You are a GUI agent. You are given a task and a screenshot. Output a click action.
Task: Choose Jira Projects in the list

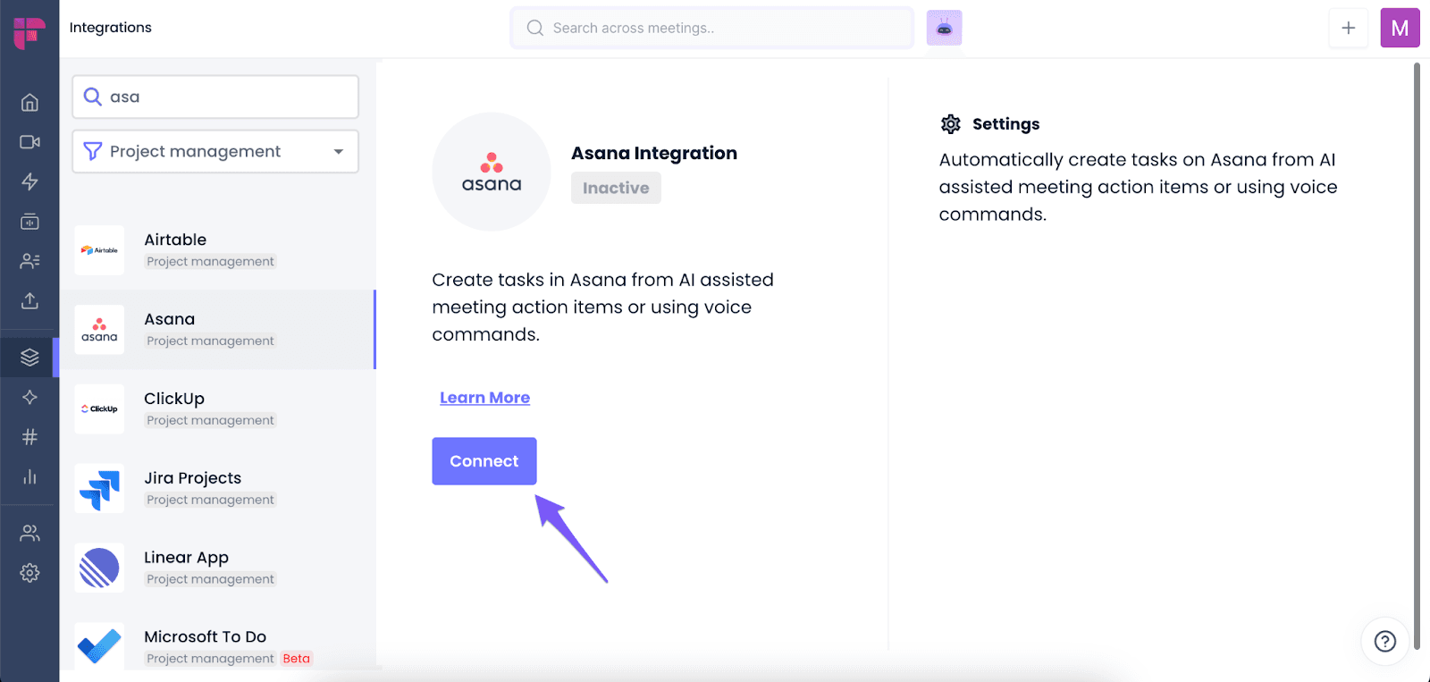pos(217,488)
